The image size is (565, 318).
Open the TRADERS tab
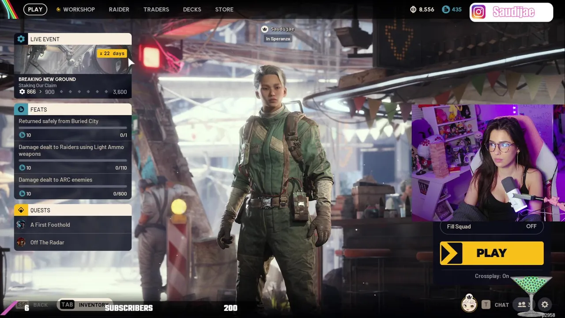point(156,9)
